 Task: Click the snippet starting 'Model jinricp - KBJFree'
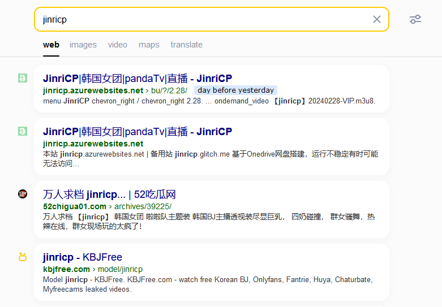pyautogui.click(x=208, y=284)
